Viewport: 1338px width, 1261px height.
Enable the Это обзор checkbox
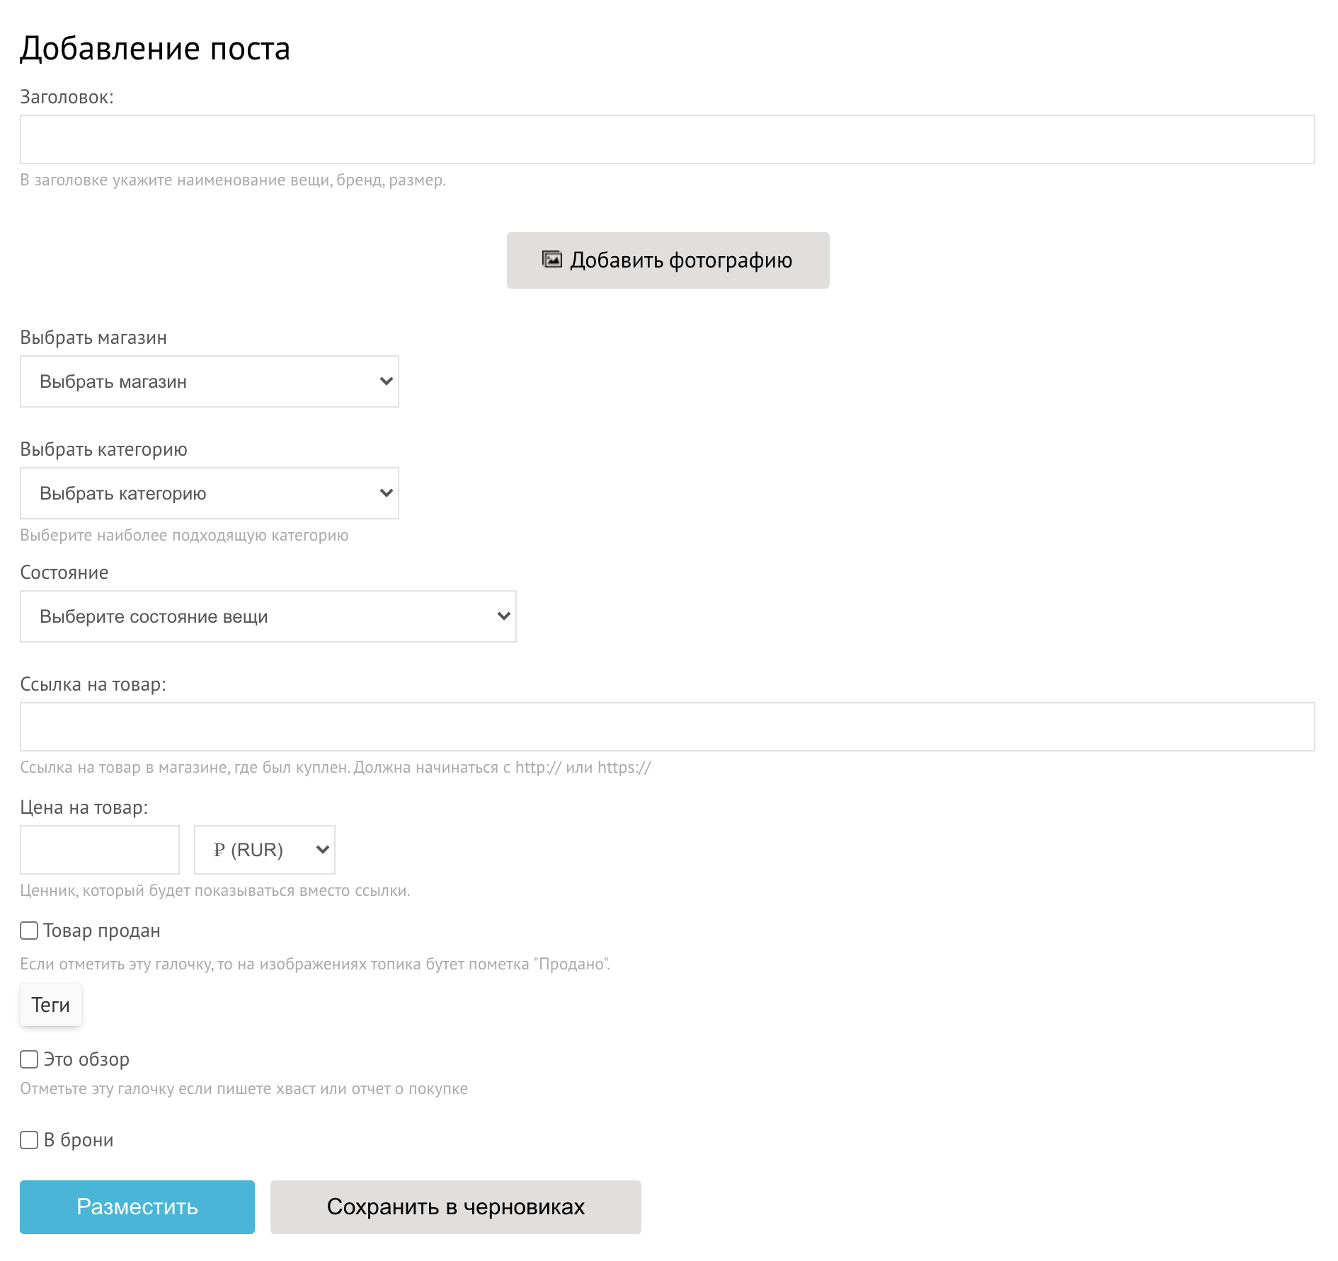click(29, 1059)
